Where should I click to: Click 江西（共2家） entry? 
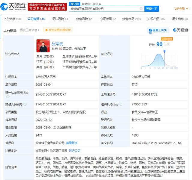45,62
